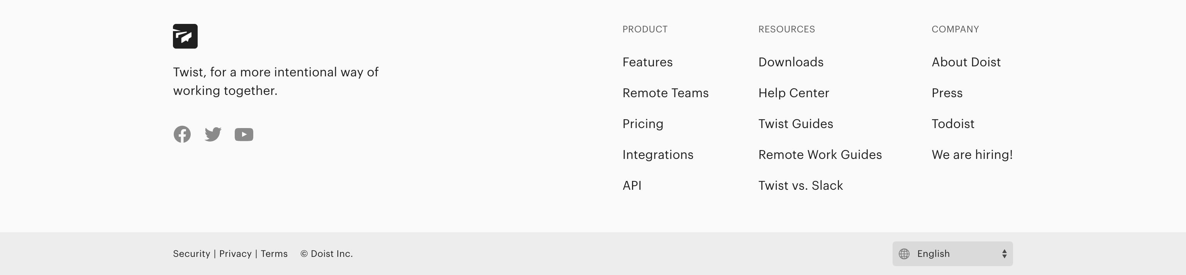This screenshot has height=275, width=1186.
Task: Open the Integrations page
Action: pos(658,155)
